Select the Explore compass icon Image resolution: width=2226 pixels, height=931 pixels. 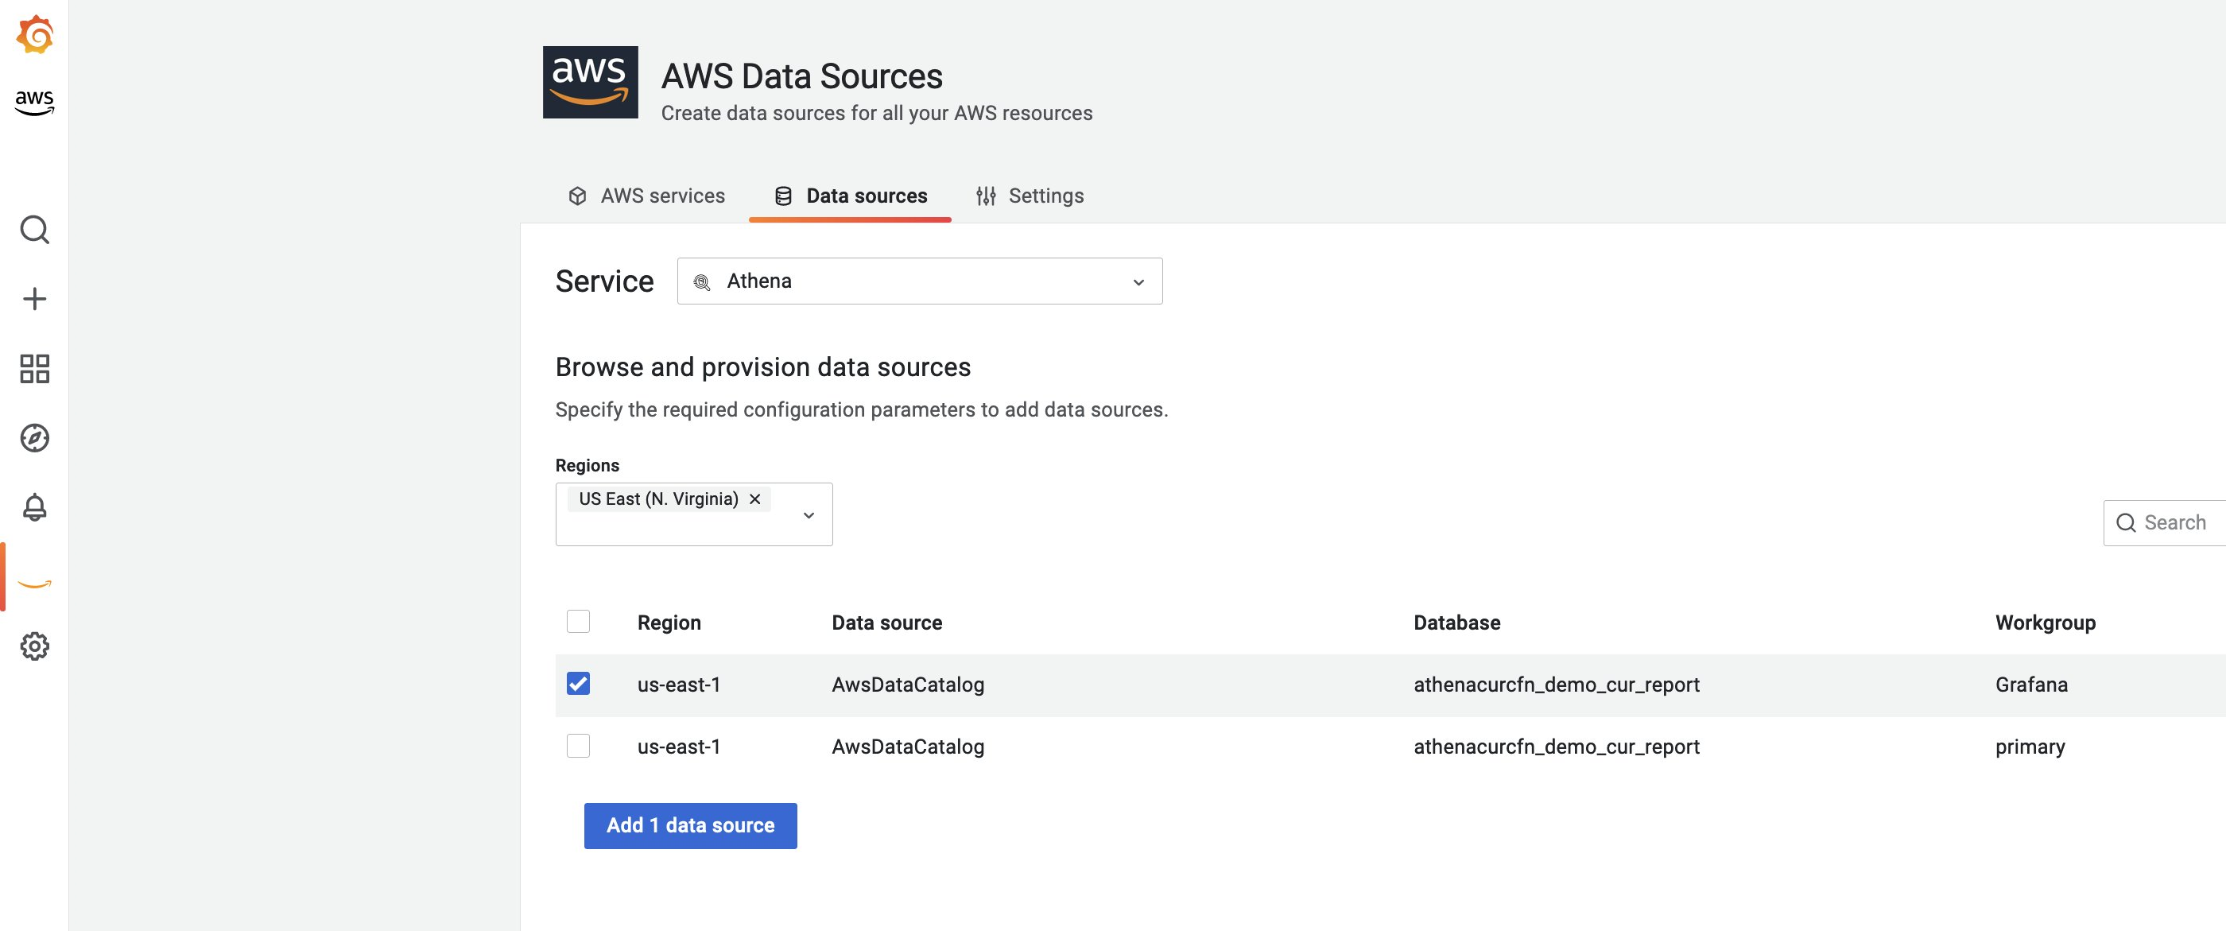(x=34, y=438)
